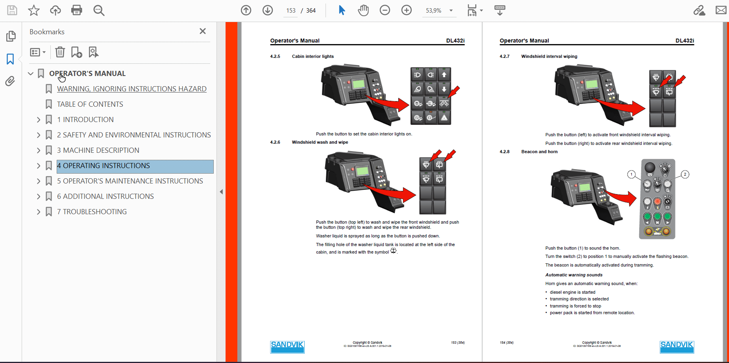Close the Bookmarks panel
Image resolution: width=729 pixels, height=363 pixels.
[203, 31]
